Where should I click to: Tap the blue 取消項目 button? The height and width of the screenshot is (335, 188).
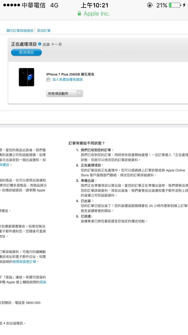point(26,53)
